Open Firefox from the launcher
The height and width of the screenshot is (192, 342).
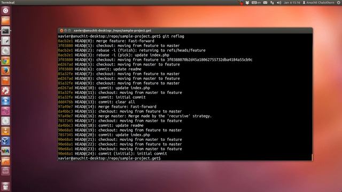coord(6,71)
